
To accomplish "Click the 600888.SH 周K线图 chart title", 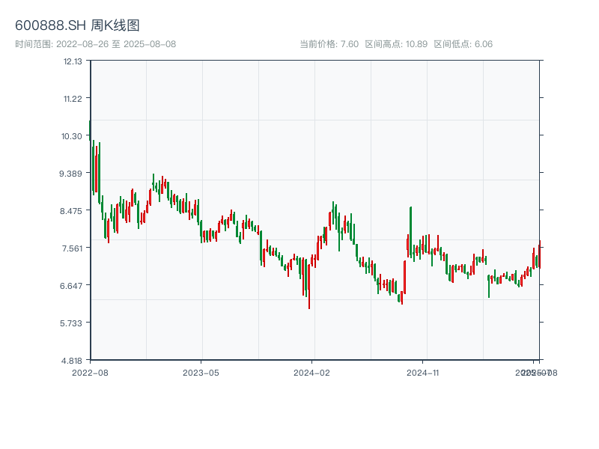I will [77, 26].
